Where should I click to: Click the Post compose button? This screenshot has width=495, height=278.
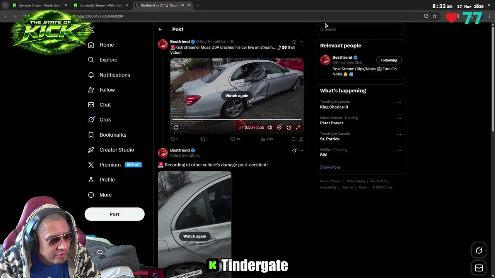point(114,214)
